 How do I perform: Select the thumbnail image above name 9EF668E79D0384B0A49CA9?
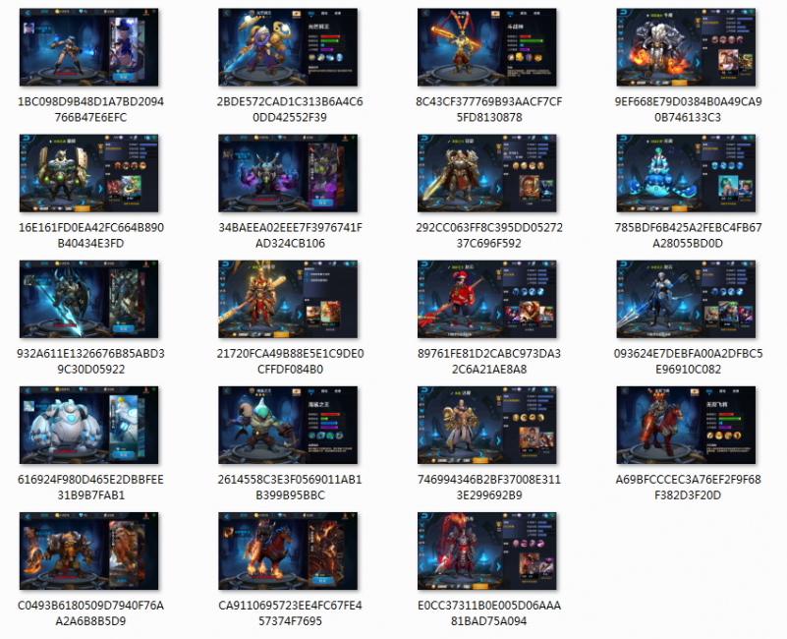(x=686, y=47)
